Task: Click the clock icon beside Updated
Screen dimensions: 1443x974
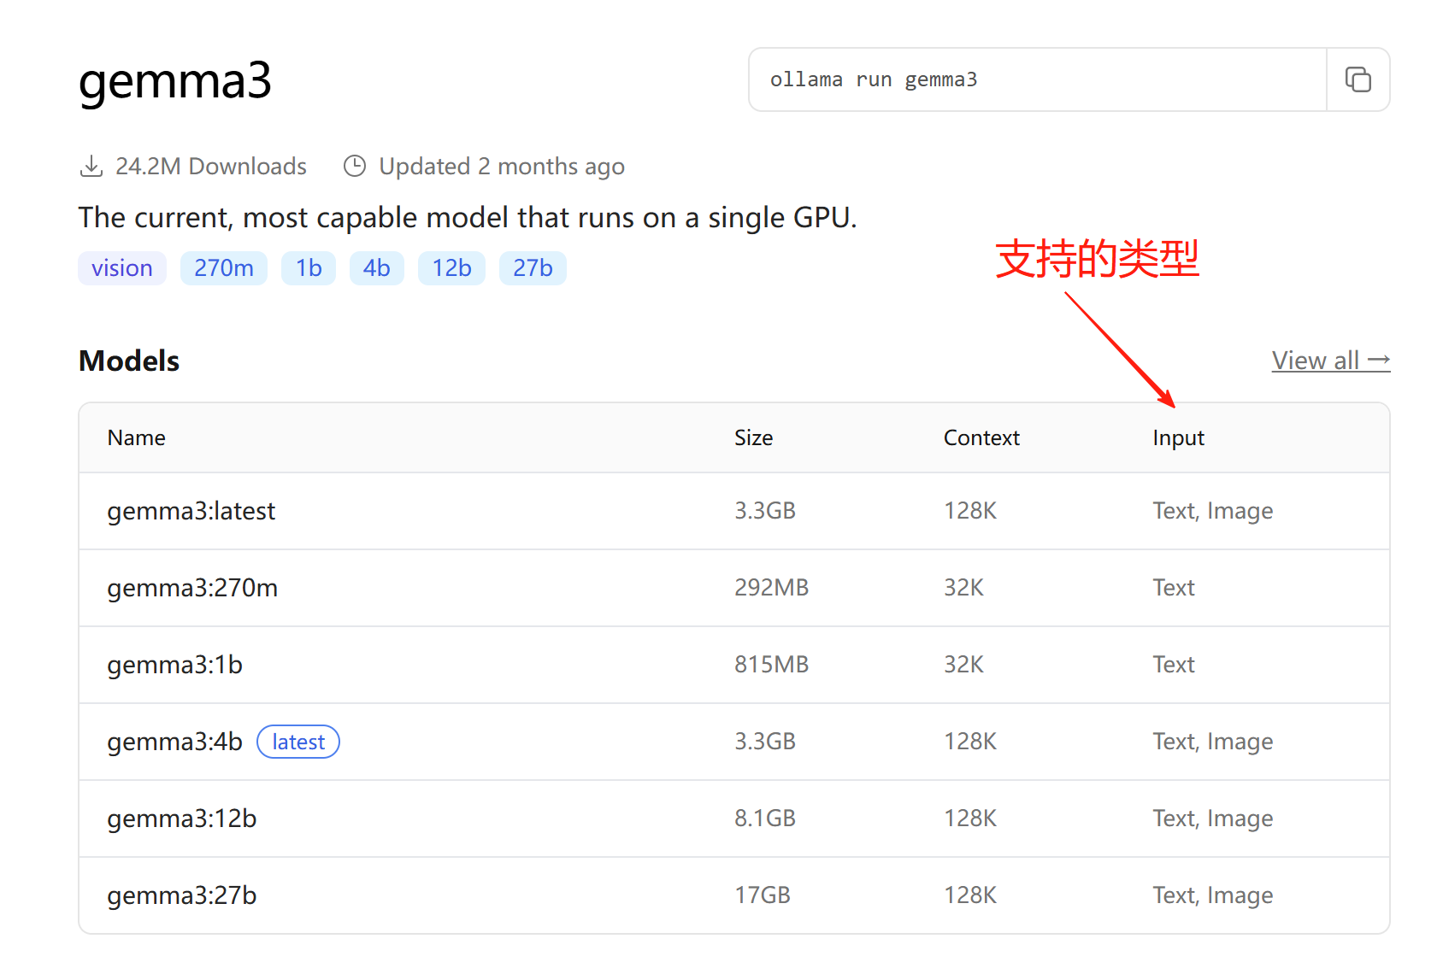Action: click(355, 166)
